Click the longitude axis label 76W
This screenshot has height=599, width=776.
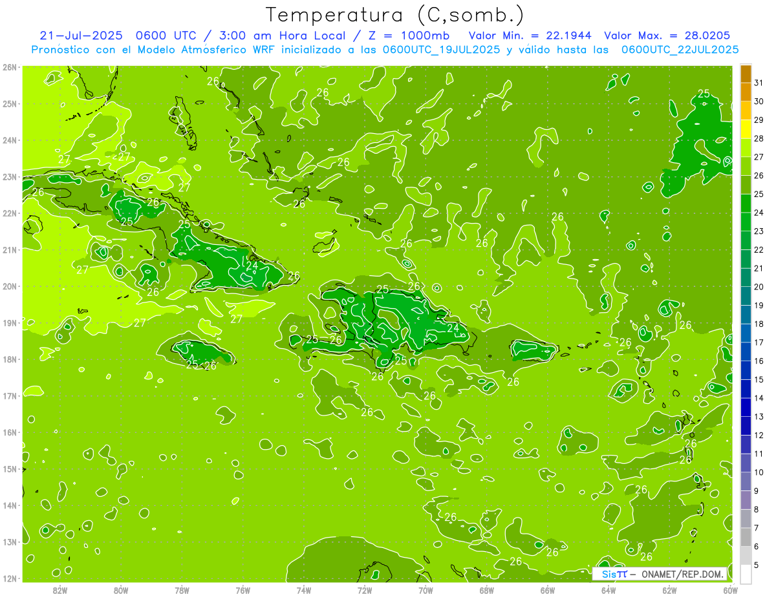243,589
